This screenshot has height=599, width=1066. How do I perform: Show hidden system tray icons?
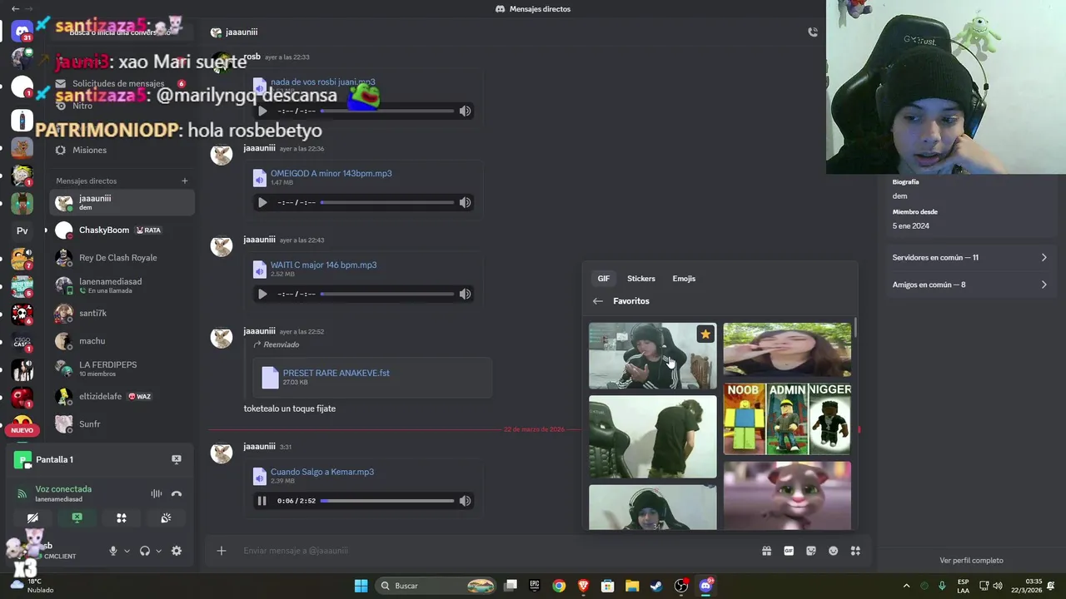click(x=907, y=586)
